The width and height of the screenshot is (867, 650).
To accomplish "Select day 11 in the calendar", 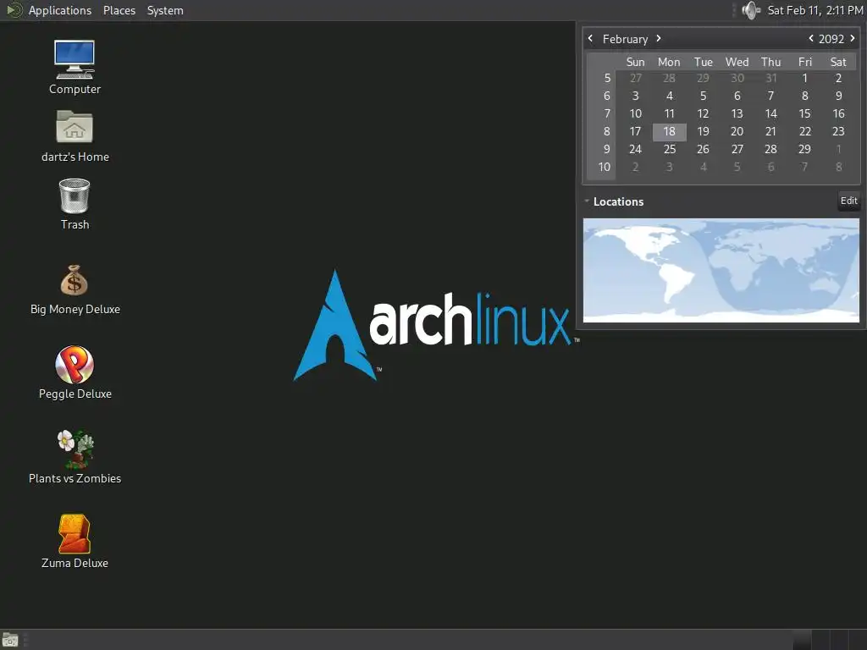I will coord(669,114).
